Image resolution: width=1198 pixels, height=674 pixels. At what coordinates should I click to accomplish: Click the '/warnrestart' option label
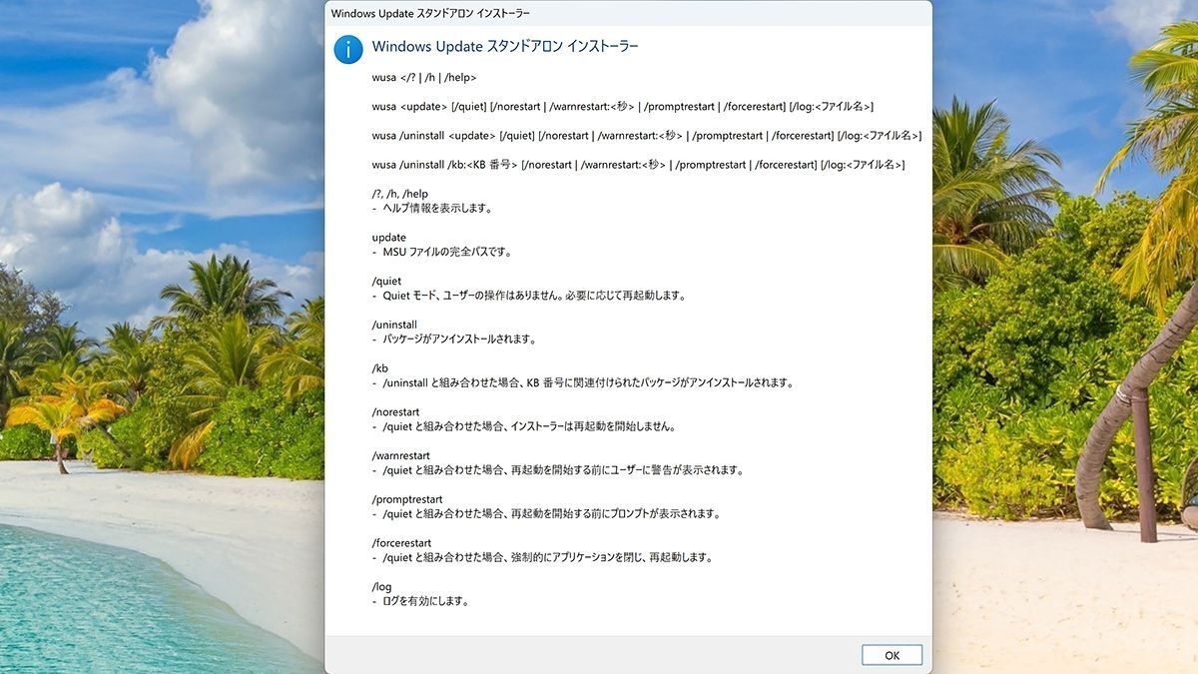(x=401, y=455)
